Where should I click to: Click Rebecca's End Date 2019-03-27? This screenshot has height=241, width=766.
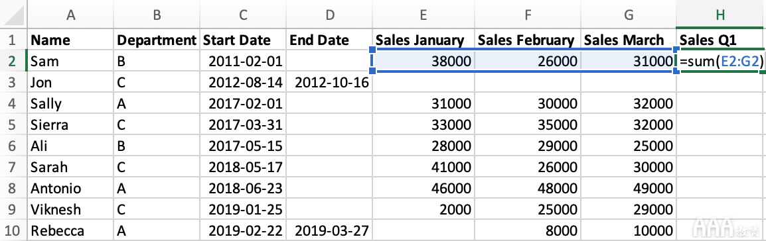click(329, 230)
